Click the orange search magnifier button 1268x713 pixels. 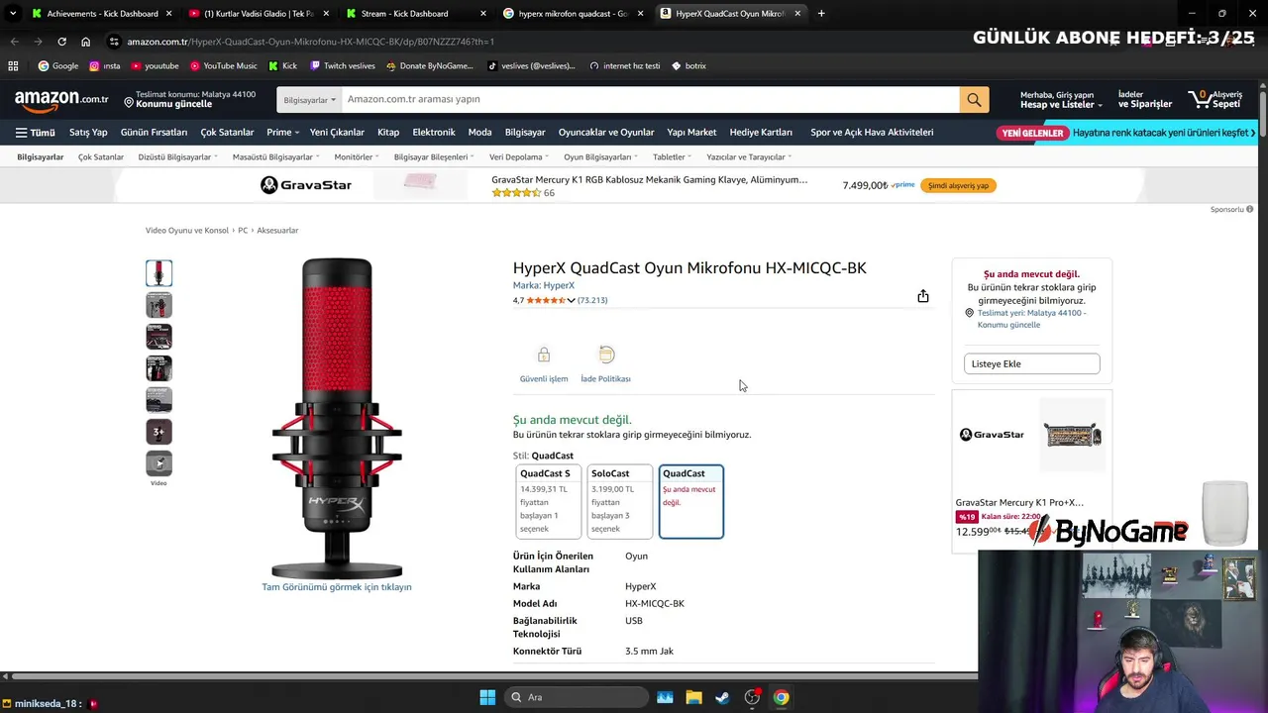974,99
